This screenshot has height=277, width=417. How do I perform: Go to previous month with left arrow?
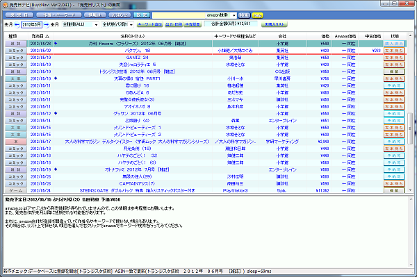(17, 24)
